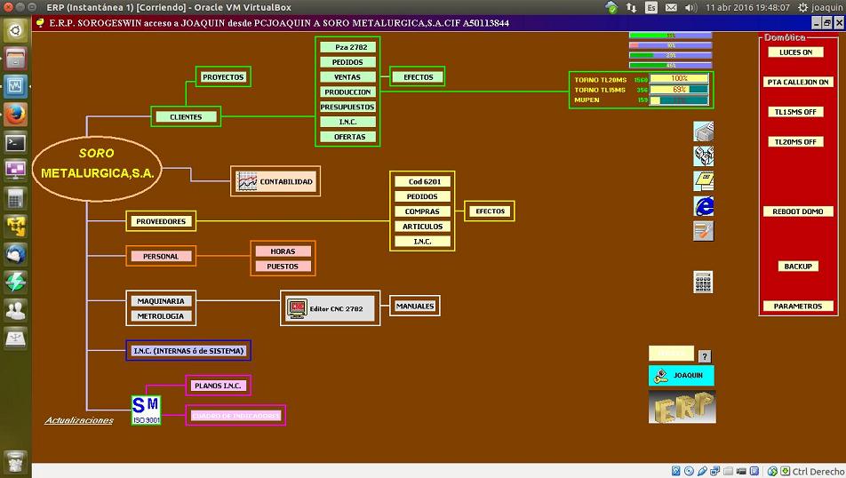Open PRODUCCION
This screenshot has height=478, width=846.
click(x=347, y=92)
